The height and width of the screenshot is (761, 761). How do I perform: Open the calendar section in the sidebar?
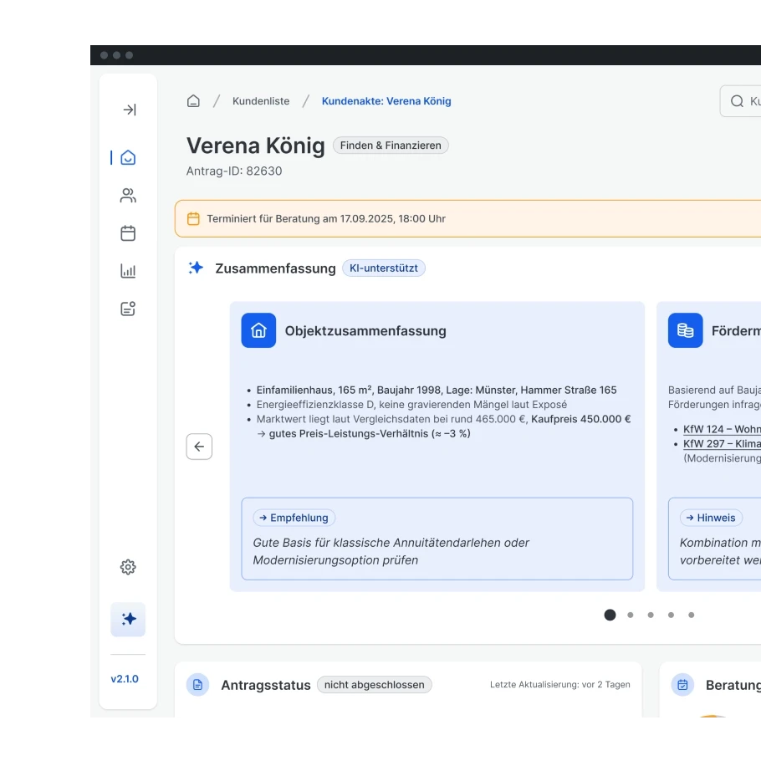127,232
